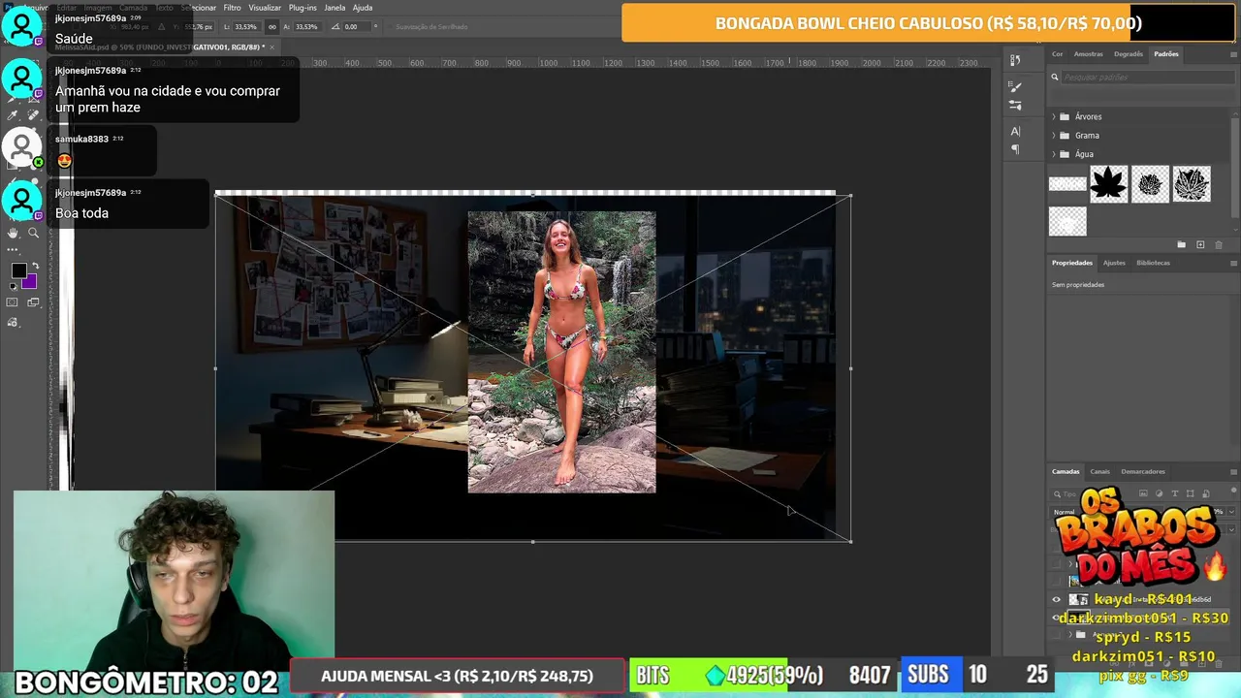This screenshot has width=1241, height=698.
Task: Open the Selecionar menu
Action: (x=199, y=8)
